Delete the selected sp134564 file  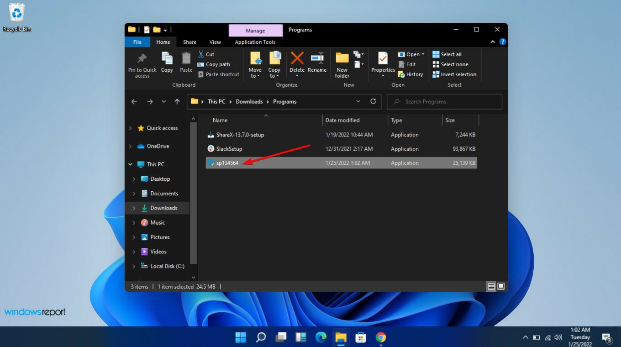coord(297,62)
